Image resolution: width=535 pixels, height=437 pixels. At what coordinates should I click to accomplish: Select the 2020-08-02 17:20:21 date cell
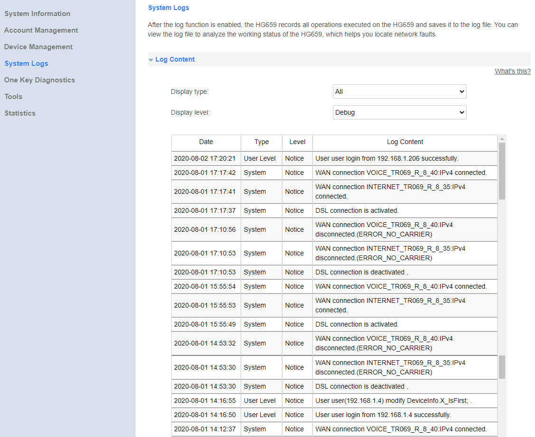(x=206, y=158)
